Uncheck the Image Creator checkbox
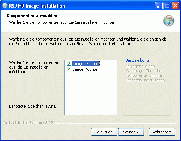This screenshot has width=181, height=141. (x=69, y=64)
